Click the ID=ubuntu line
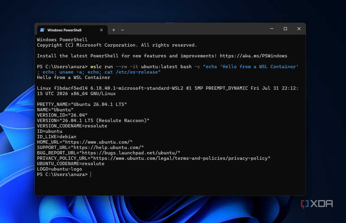 pos(49,131)
